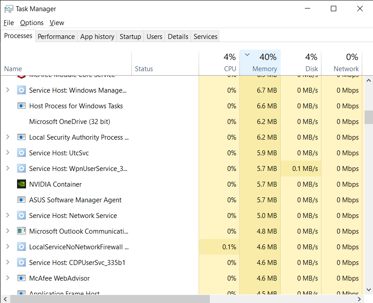Click the McAfee WebAdvisor icon
Screen dimensions: 373x303
click(22, 278)
